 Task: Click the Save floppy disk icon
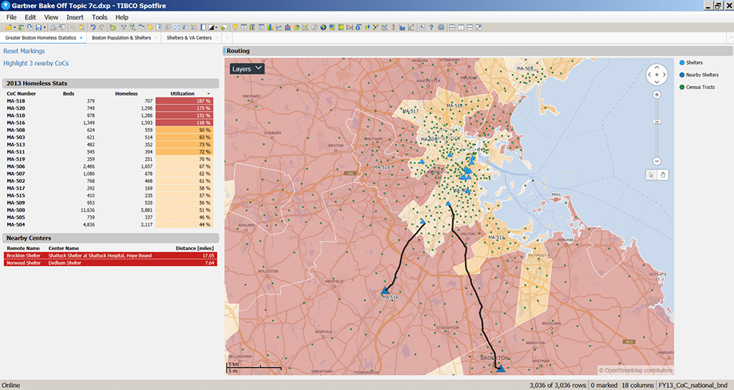[39, 28]
